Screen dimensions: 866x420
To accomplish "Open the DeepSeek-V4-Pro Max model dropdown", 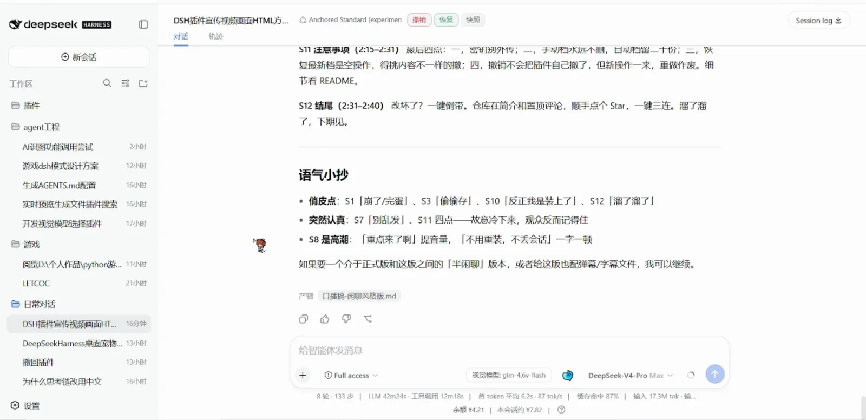I will click(x=630, y=375).
